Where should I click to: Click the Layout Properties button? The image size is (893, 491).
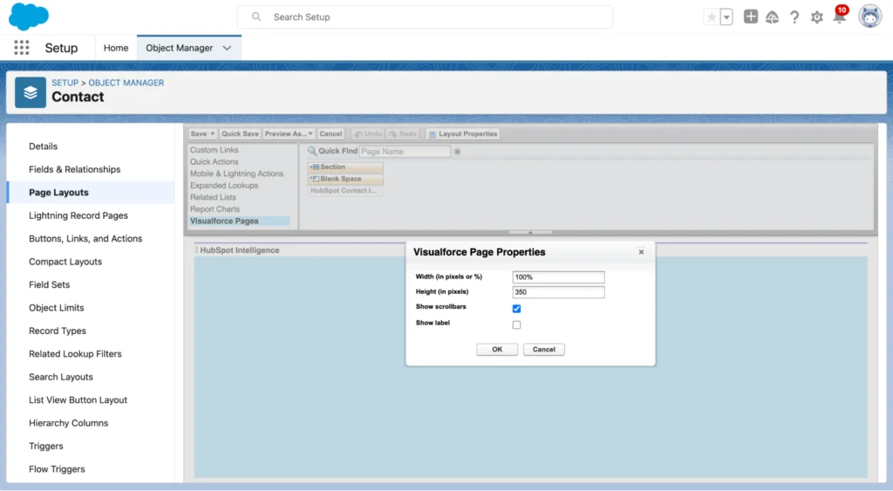[x=463, y=133]
